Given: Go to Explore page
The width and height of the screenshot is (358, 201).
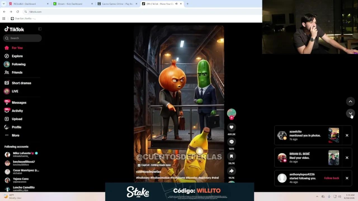Looking at the screenshot, I should (13, 56).
